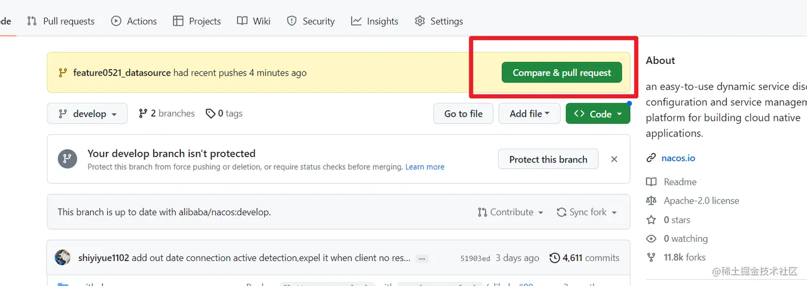Click the Settings gear icon
Image resolution: width=807 pixels, height=286 pixels.
pyautogui.click(x=420, y=21)
